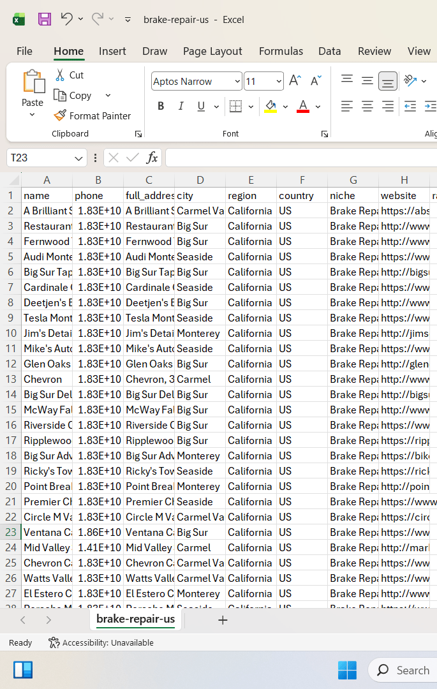437x689 pixels.
Task: Top align cell contents
Action: (347, 80)
